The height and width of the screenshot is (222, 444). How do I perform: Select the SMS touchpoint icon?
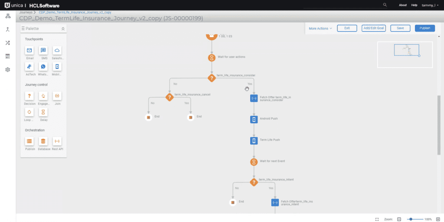[x=43, y=51]
